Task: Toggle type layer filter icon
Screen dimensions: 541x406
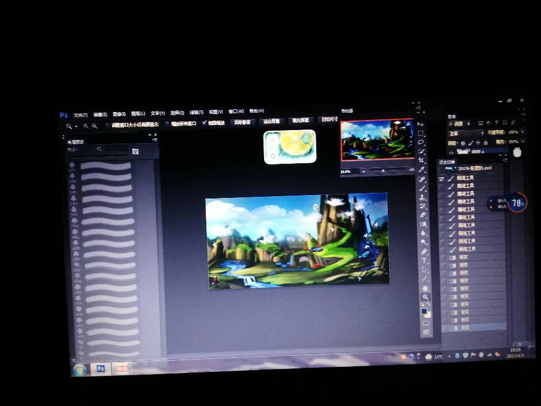Action: pyautogui.click(x=497, y=123)
